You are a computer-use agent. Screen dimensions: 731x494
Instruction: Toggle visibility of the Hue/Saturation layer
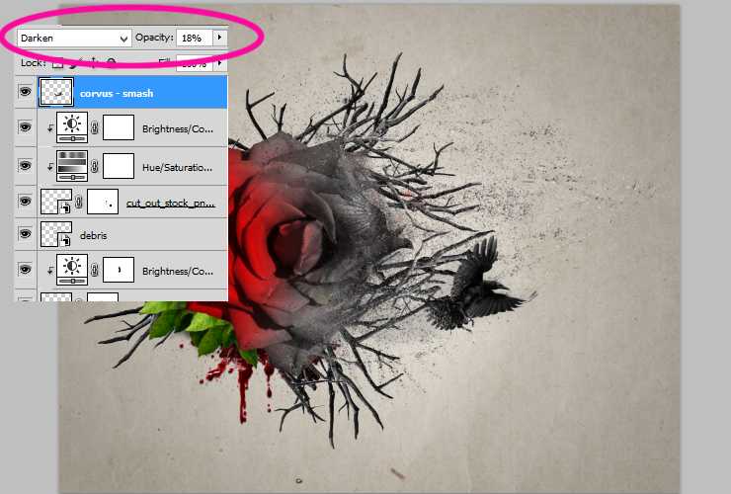25,166
